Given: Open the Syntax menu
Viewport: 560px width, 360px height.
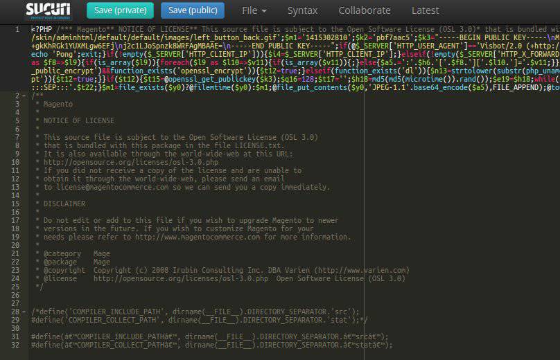Looking at the screenshot, I should coord(302,10).
